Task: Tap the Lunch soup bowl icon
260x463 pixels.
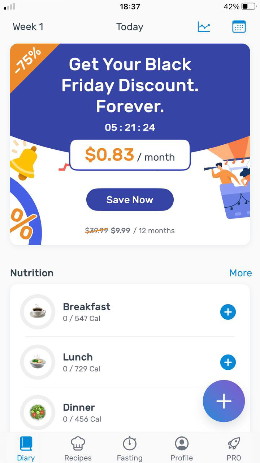Action: pos(38,362)
